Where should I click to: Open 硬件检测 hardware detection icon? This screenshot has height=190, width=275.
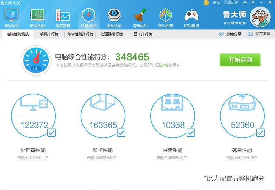(x=37, y=15)
